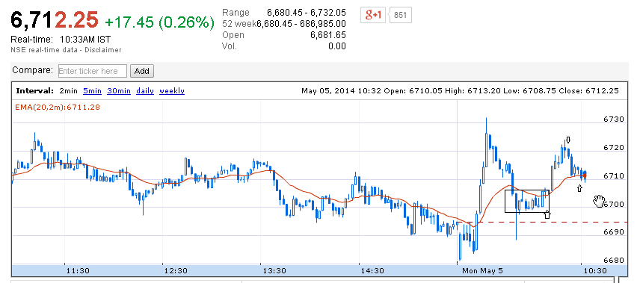The width and height of the screenshot is (637, 283).
Task: Open the 851 share count bubble
Action: (x=401, y=16)
